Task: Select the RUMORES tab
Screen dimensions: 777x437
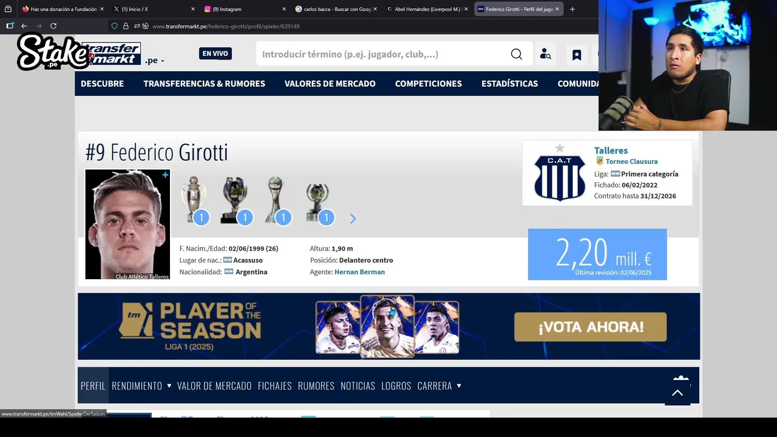Action: pyautogui.click(x=316, y=386)
